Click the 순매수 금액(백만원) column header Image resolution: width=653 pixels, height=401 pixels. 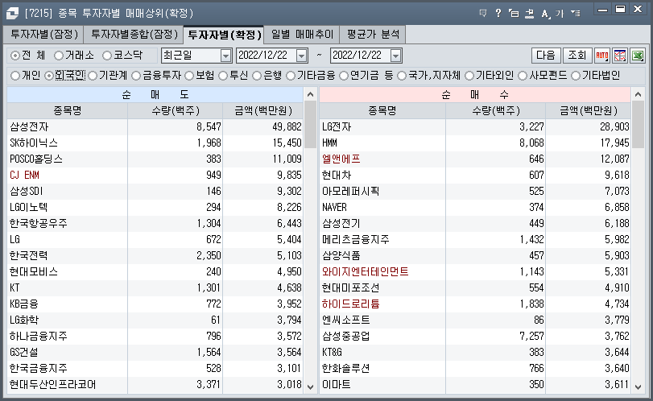click(589, 111)
